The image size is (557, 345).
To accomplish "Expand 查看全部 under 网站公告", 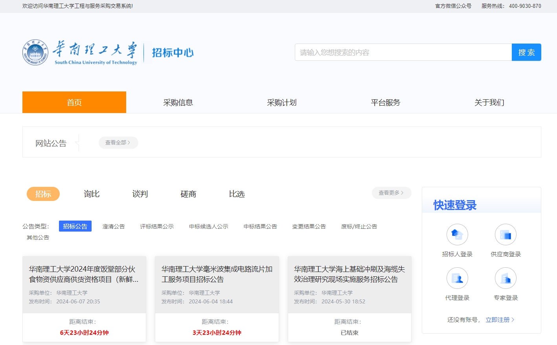I will click(x=118, y=142).
